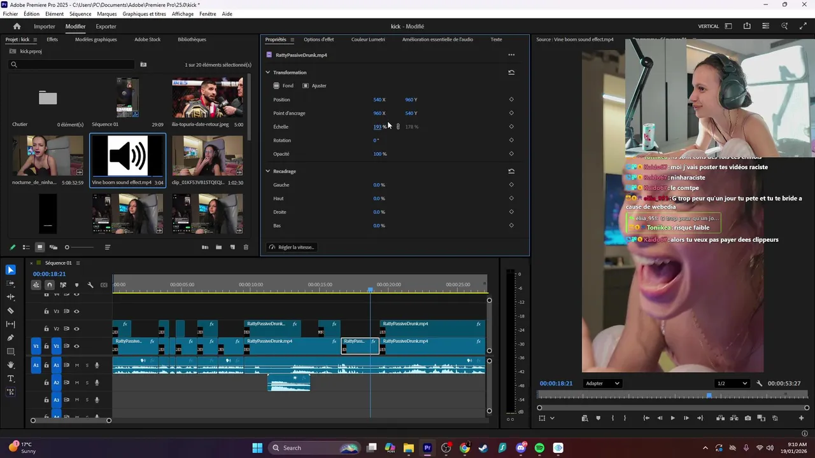The width and height of the screenshot is (815, 458).
Task: Switch to the Options d'effet tab
Action: pyautogui.click(x=318, y=39)
